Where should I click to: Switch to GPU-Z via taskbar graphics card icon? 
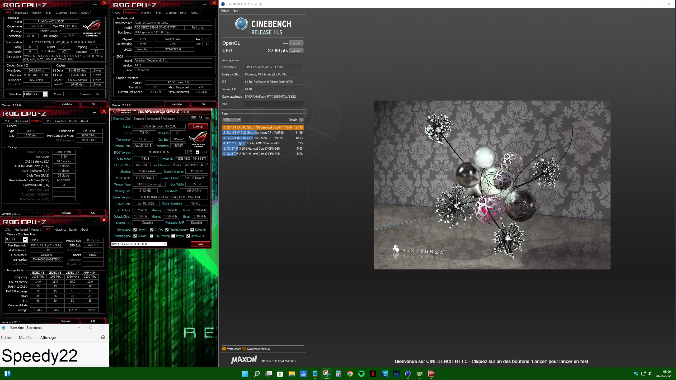[419, 374]
